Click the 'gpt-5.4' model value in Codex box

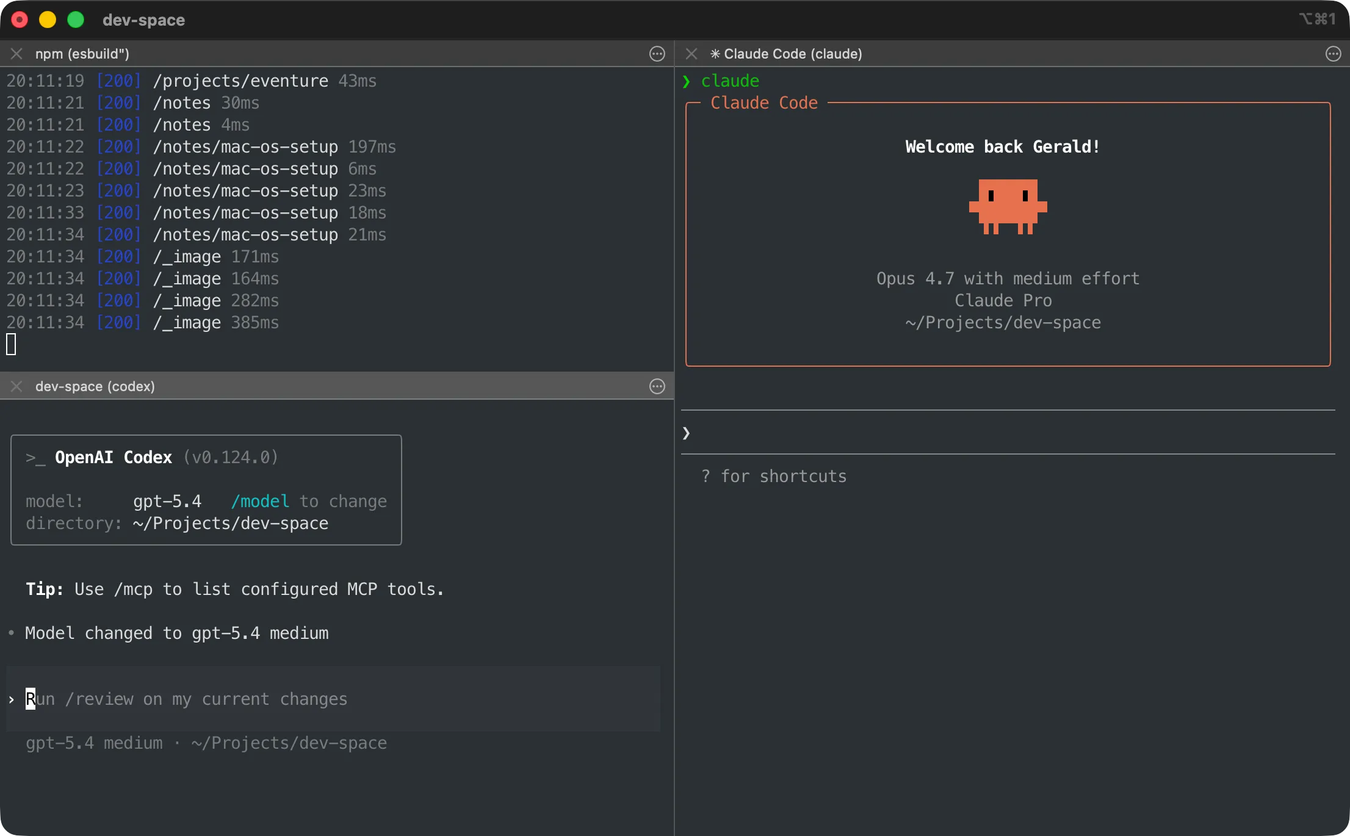[x=167, y=501]
